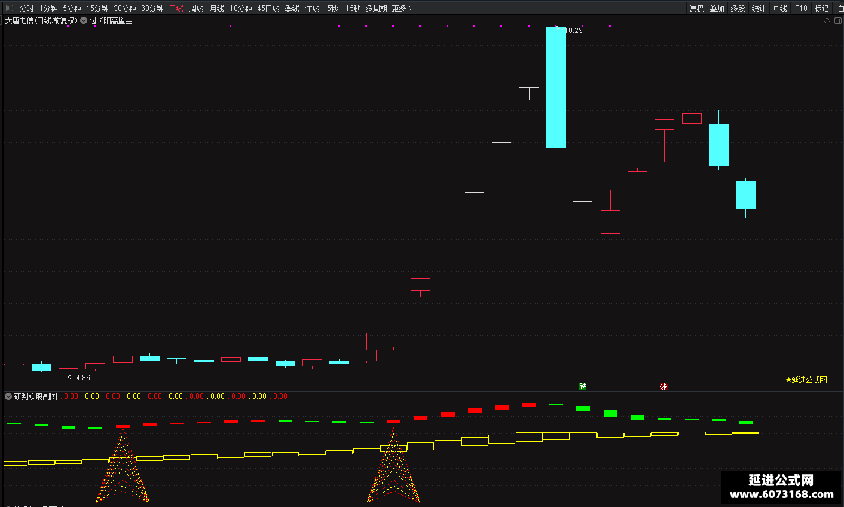
Task: Open the 画线 drawing tool
Action: [779, 8]
